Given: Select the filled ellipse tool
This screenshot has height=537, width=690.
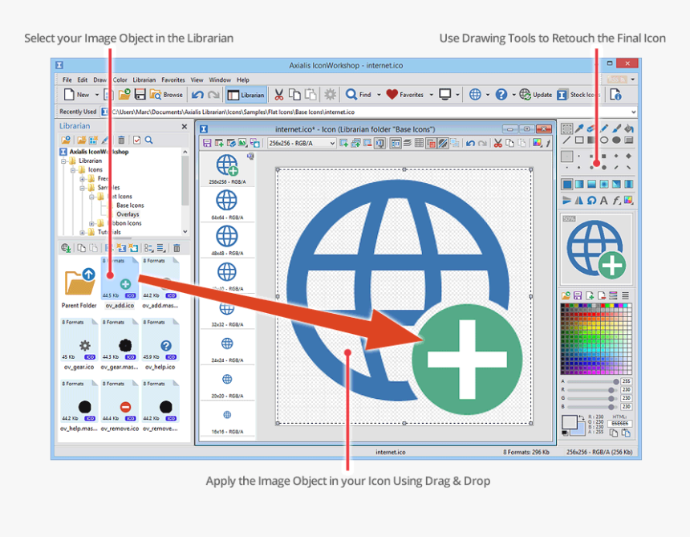Looking at the screenshot, I should [x=616, y=140].
